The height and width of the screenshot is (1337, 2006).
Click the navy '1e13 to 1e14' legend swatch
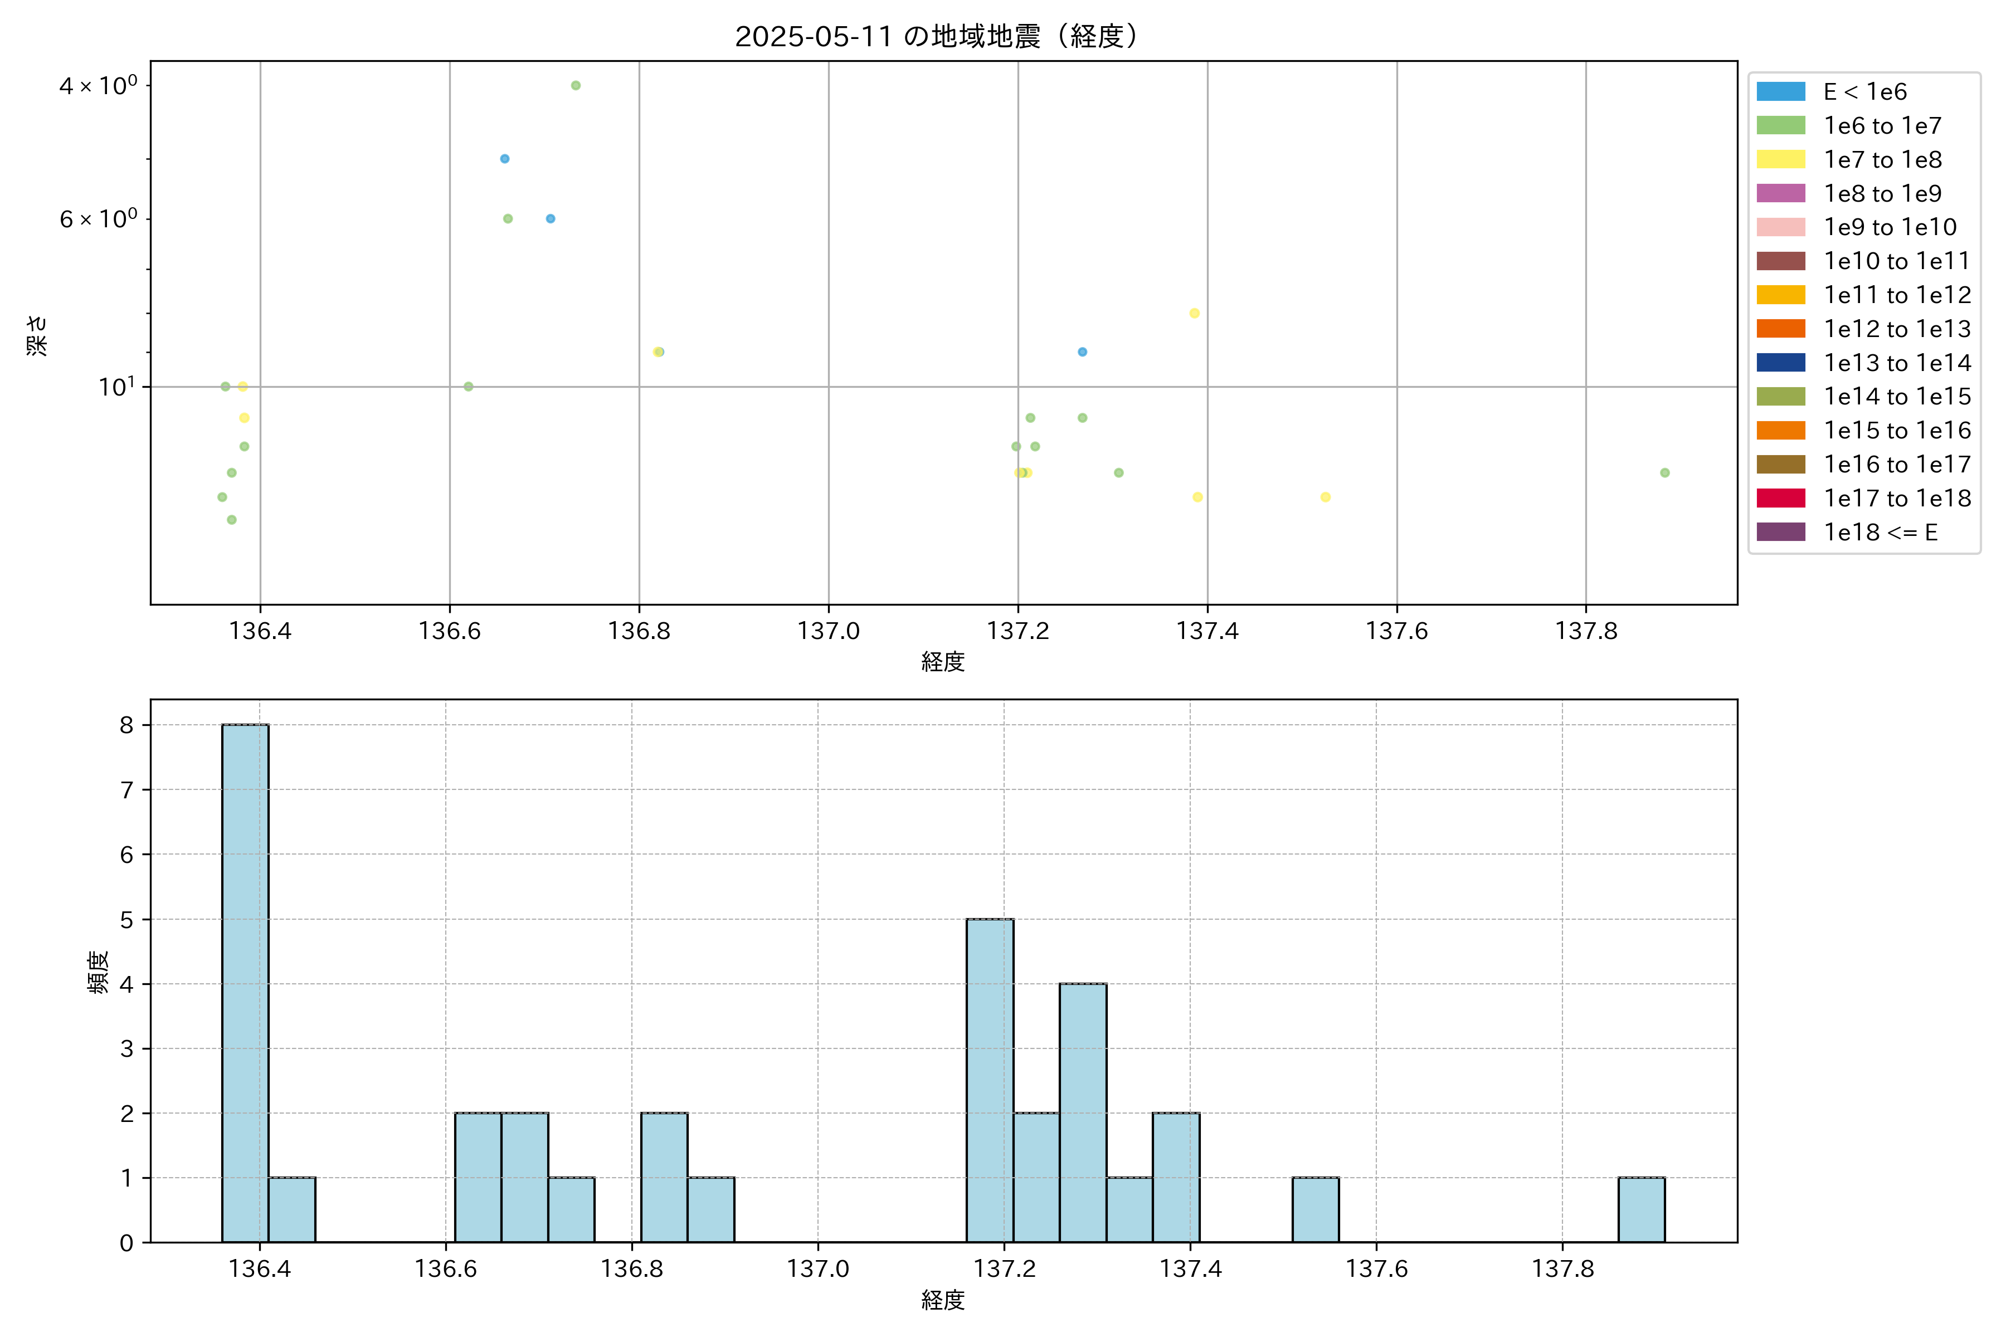pos(1781,363)
